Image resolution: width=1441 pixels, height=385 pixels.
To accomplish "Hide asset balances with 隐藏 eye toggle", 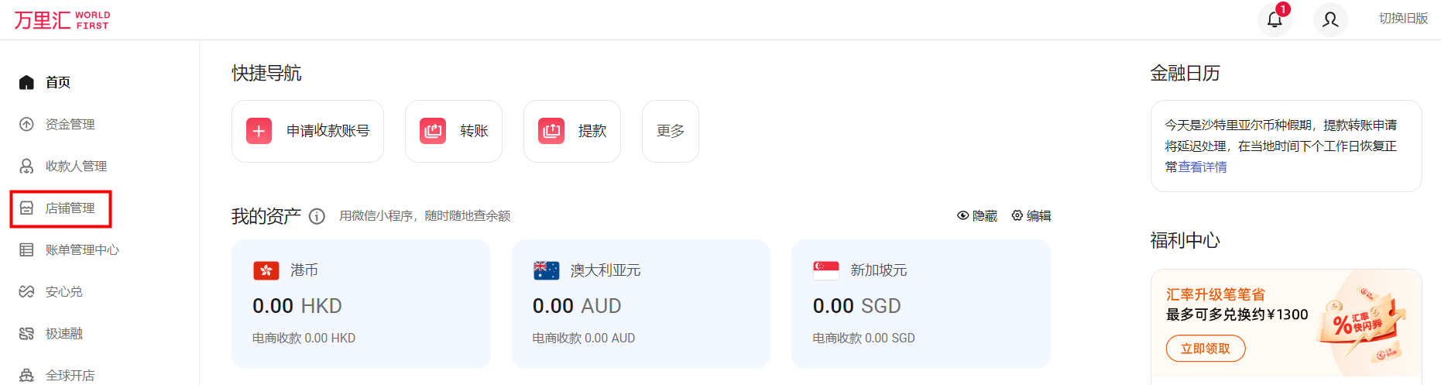I will point(977,216).
